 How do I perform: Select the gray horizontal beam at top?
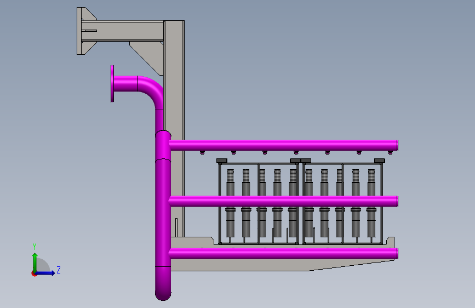click(x=123, y=31)
